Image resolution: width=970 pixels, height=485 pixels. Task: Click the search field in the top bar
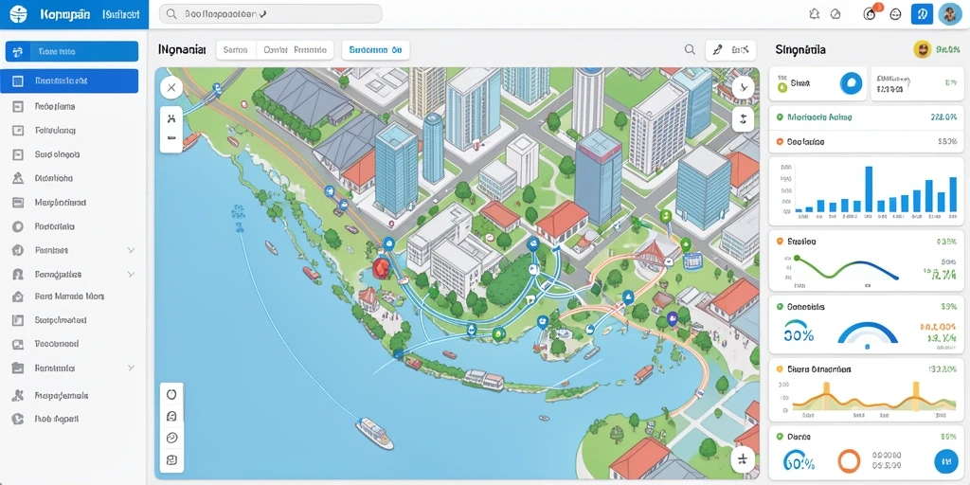[x=270, y=13]
